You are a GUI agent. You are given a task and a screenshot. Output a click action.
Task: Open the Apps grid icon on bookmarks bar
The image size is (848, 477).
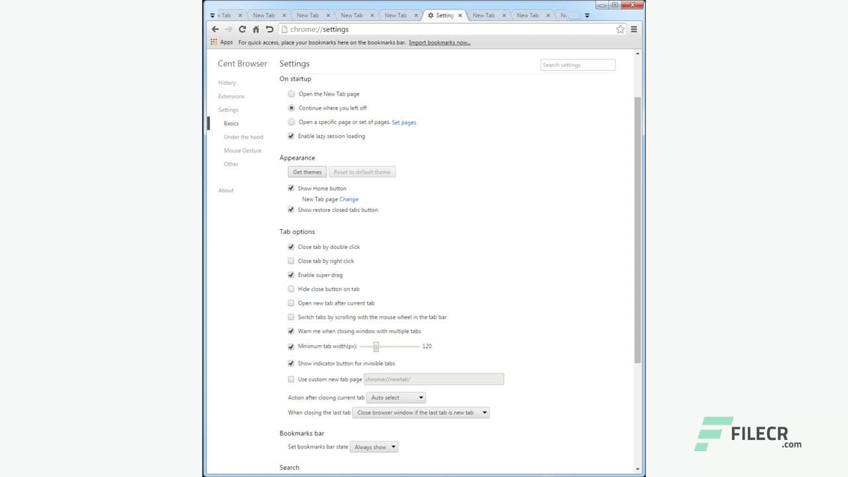[x=213, y=42]
